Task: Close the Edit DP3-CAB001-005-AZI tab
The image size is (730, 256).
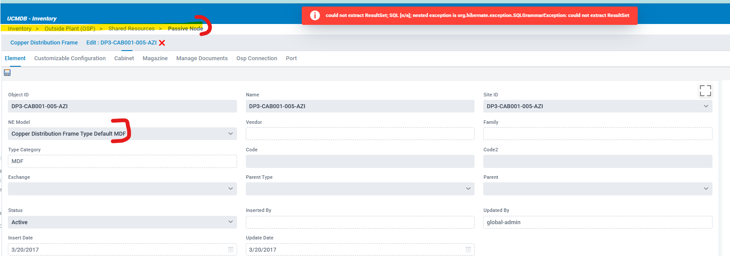Action: [162, 43]
